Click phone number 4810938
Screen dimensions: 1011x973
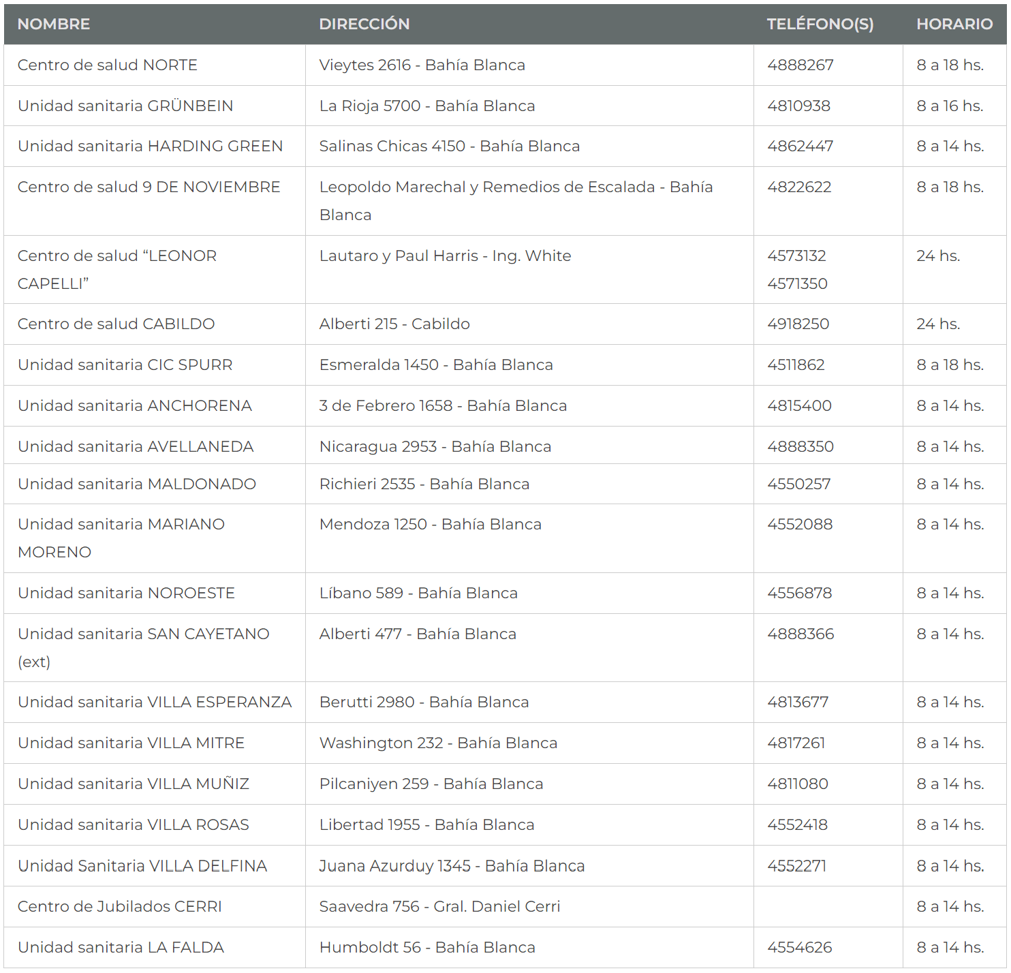(x=798, y=106)
